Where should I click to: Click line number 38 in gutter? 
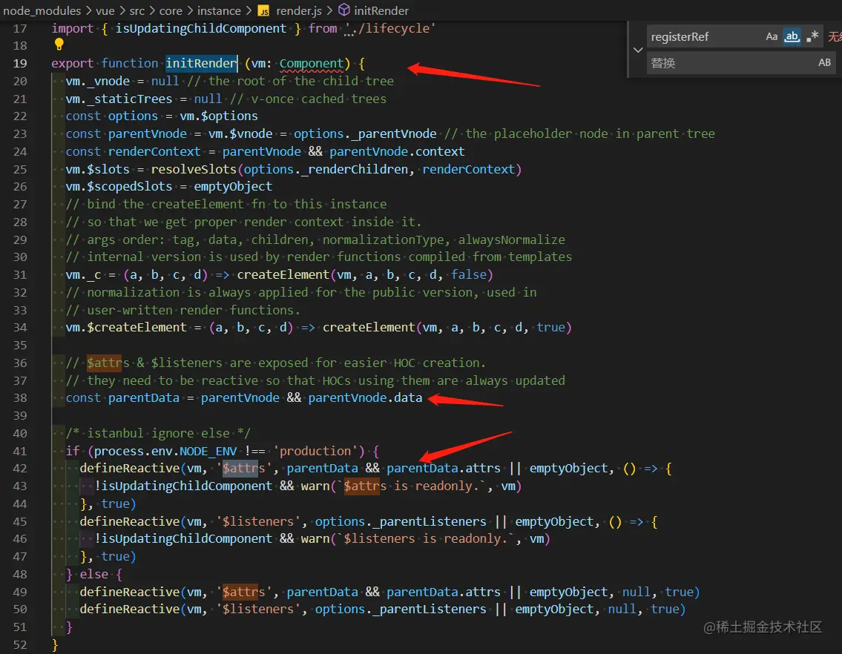pyautogui.click(x=20, y=398)
